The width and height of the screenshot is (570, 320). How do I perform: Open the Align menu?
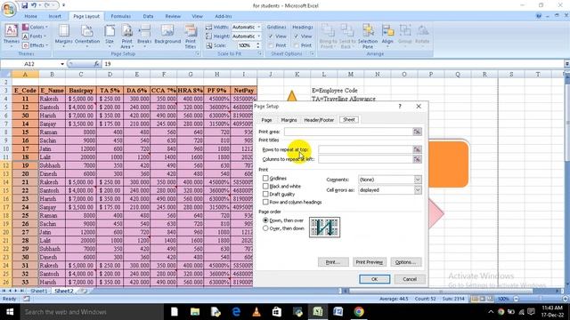pos(387,36)
